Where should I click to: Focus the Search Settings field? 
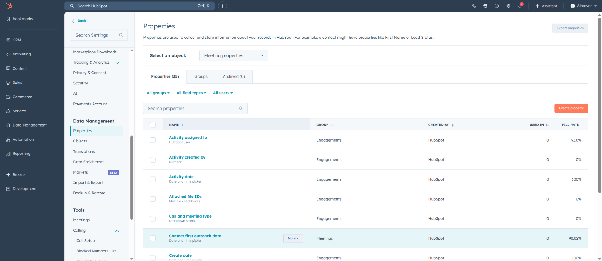coord(99,35)
